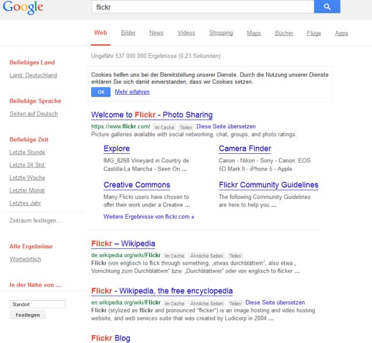Image resolution: width=372 pixels, height=343 pixels.
Task: Filter results to Letztes Jahr
Action: (x=25, y=203)
